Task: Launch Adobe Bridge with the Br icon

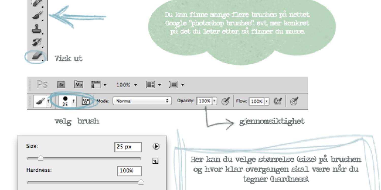Action: coord(61,85)
